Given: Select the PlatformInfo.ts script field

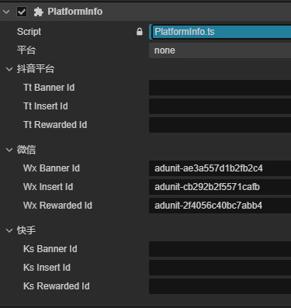Looking at the screenshot, I should (220, 32).
